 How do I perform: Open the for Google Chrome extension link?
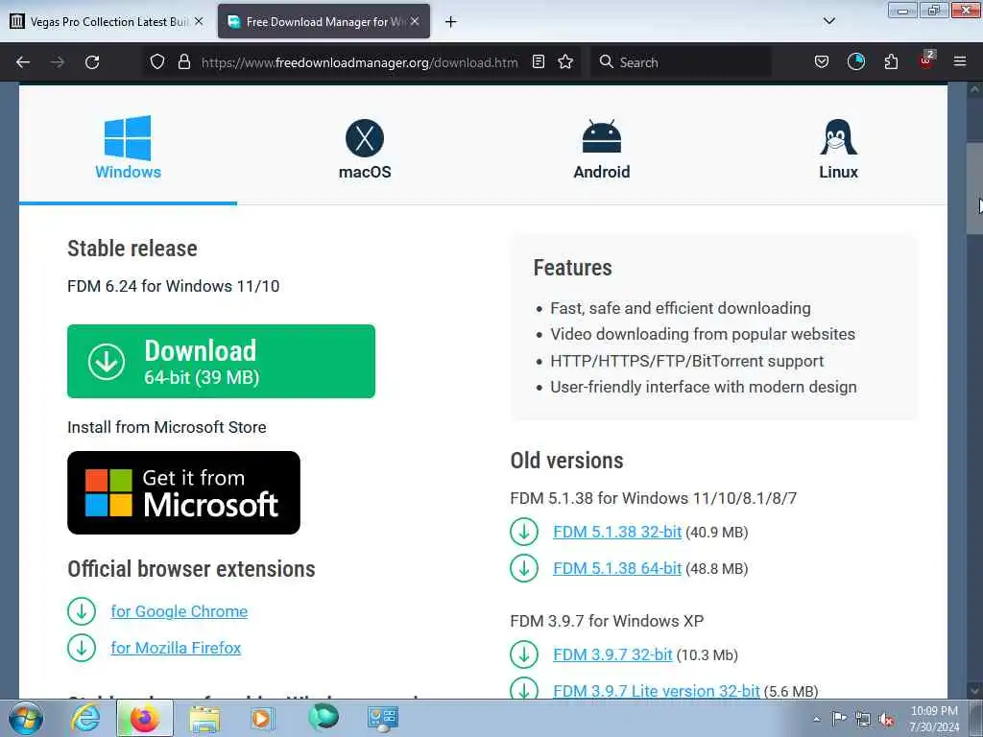coord(180,611)
